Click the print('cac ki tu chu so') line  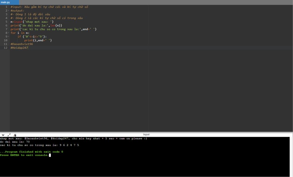54,29
